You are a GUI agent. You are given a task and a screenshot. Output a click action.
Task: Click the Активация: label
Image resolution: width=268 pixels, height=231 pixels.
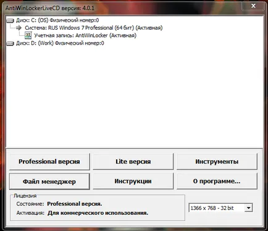[x=30, y=213]
